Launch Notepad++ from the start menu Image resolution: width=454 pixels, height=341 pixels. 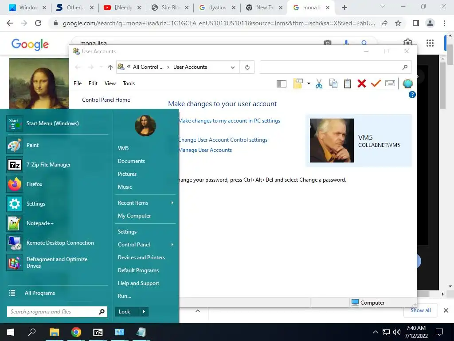point(57,223)
